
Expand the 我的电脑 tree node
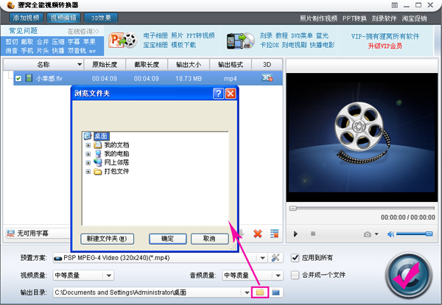88,154
